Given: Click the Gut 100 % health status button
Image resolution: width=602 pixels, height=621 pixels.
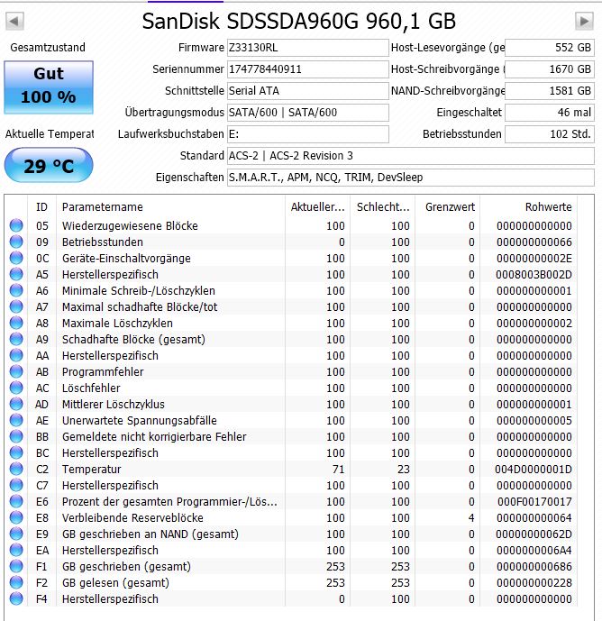Looking at the screenshot, I should [x=49, y=87].
